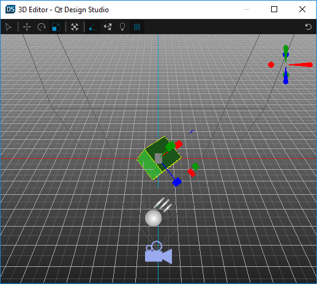This screenshot has height=284, width=317.
Task: Select the camera gizmo in scene
Action: click(158, 253)
